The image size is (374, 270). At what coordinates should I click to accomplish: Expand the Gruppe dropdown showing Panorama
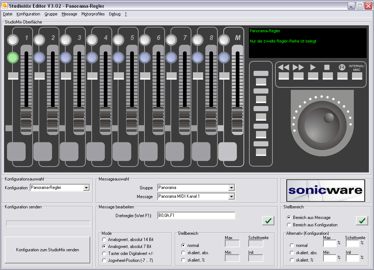231,188
